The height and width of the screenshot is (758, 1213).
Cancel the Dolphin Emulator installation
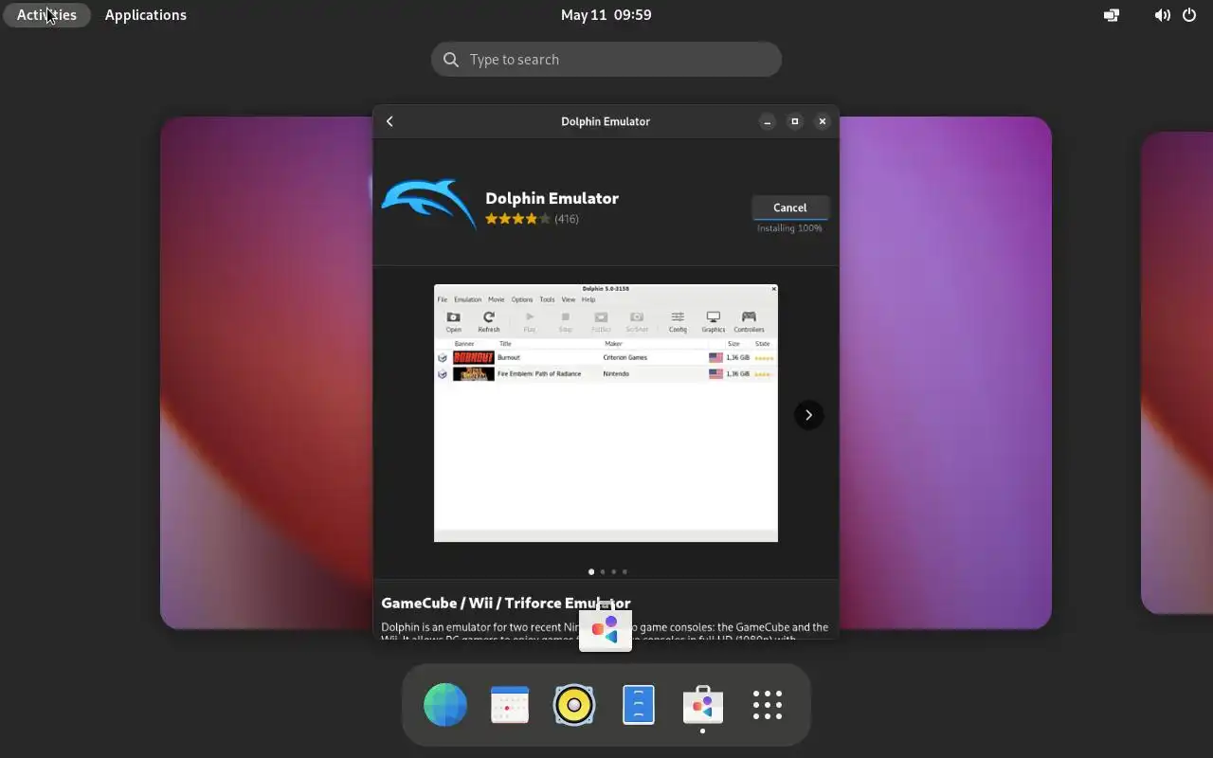[789, 208]
